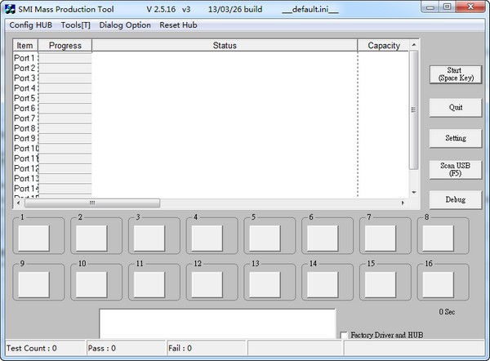This screenshot has width=490, height=361.
Task: Open the Tools[T] menu
Action: point(75,25)
